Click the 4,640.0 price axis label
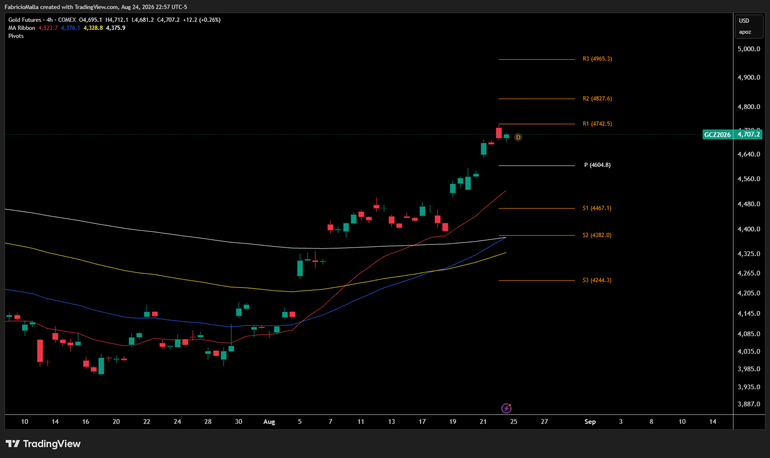 pyautogui.click(x=749, y=154)
